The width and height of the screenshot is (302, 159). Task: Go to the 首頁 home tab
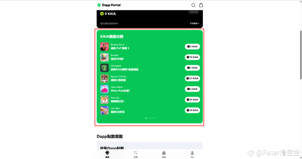[107, 154]
